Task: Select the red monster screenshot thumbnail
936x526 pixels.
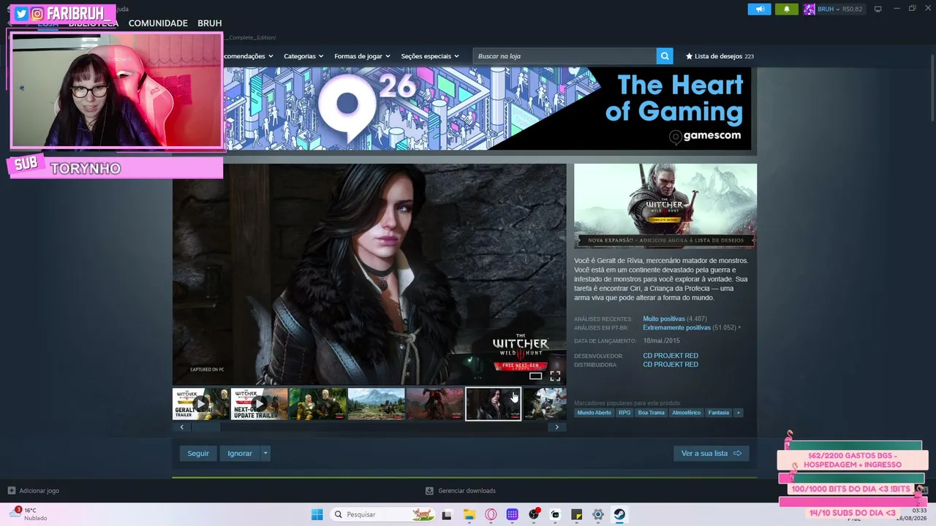Action: 435,404
